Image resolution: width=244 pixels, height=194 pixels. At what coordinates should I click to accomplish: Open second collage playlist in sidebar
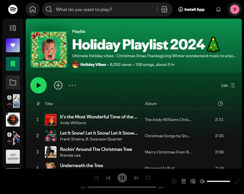[x=13, y=138]
